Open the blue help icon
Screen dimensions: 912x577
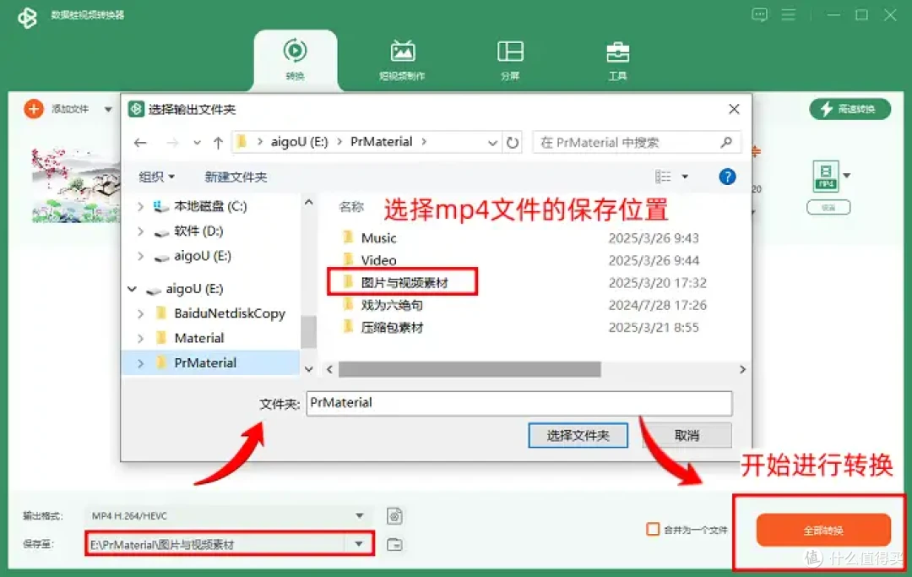click(x=727, y=177)
